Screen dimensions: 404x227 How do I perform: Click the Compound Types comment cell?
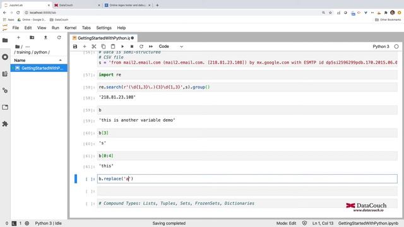(247, 204)
